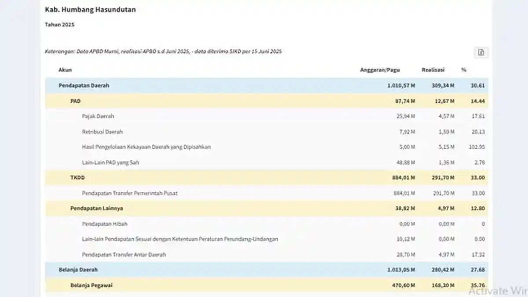Viewport: 528px width, 297px height.
Task: Select PAD realization value 12,67 M
Action: (x=445, y=101)
